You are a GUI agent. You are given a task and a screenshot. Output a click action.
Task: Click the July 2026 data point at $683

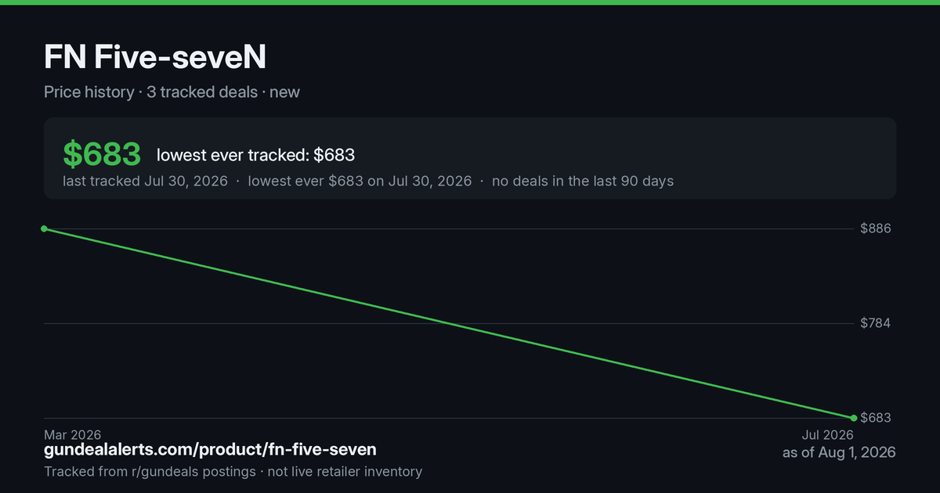pyautogui.click(x=853, y=418)
